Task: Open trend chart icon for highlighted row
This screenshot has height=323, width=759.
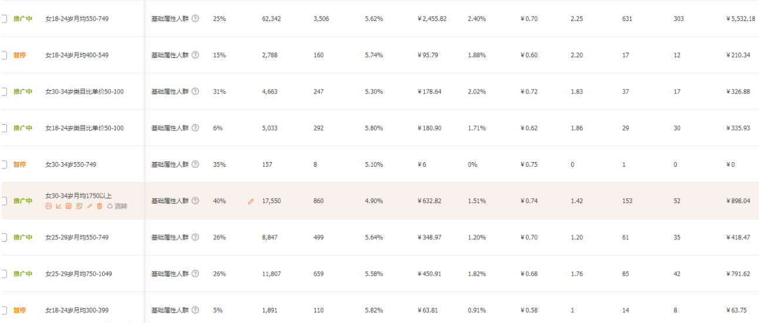Action: [59, 206]
